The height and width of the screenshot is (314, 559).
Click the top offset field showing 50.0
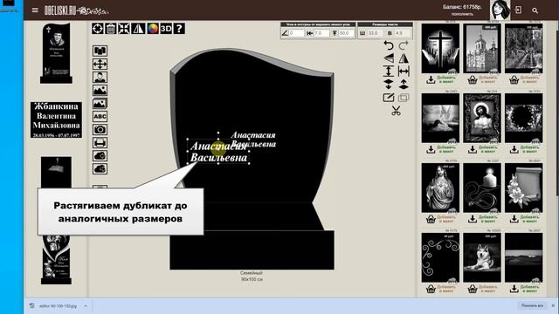[346, 33]
